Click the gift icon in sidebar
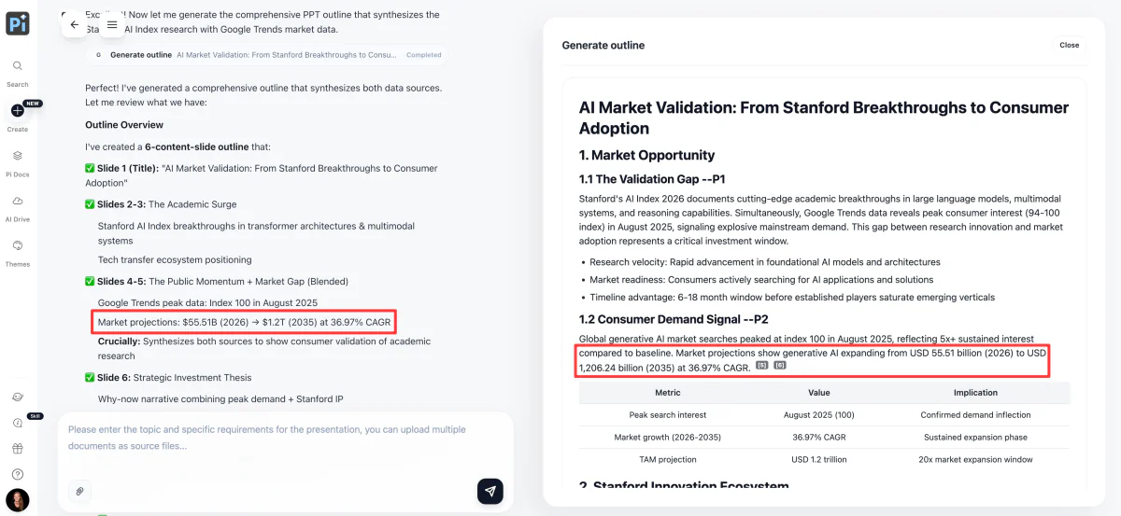 [18, 449]
